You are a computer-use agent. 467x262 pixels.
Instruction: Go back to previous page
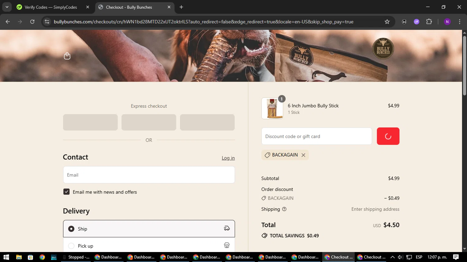click(x=8, y=22)
